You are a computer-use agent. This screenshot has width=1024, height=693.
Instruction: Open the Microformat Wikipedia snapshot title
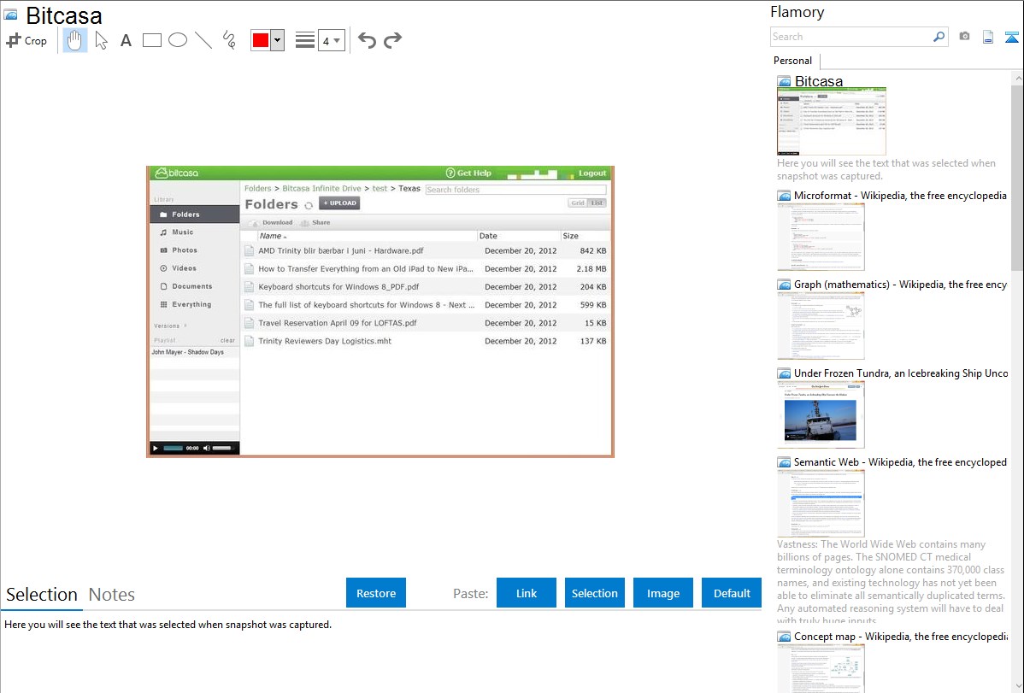click(x=900, y=196)
